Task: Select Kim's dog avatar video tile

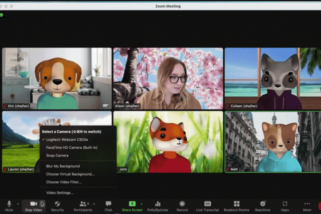Action: [x=57, y=78]
